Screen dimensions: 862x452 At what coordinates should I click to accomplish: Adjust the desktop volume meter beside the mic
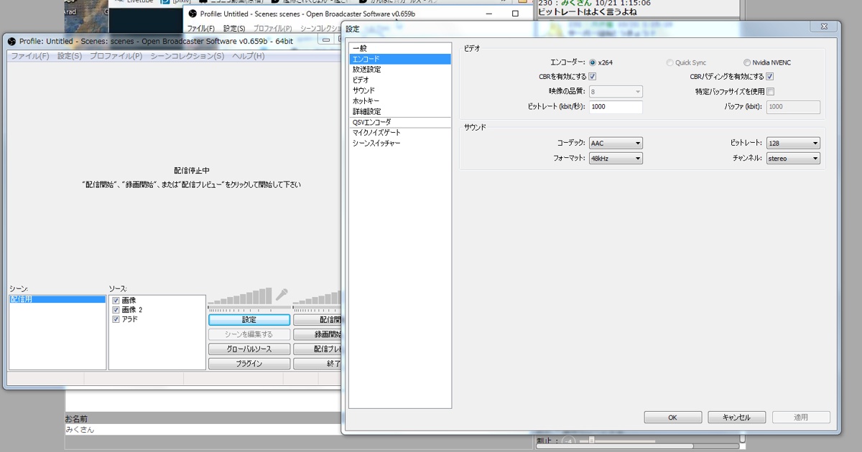[x=317, y=298]
